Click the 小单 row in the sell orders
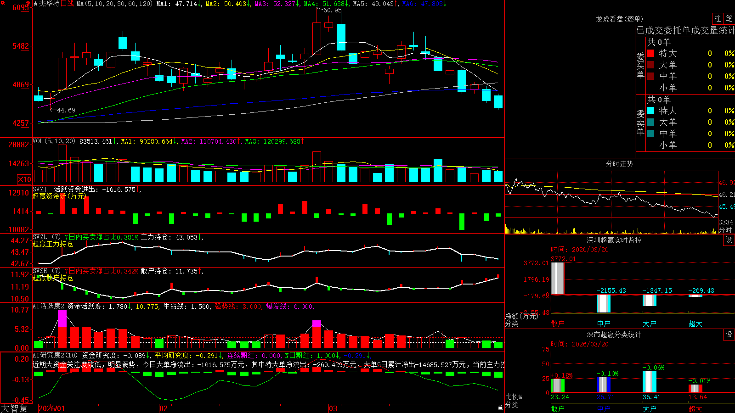The image size is (735, 413). pyautogui.click(x=690, y=145)
